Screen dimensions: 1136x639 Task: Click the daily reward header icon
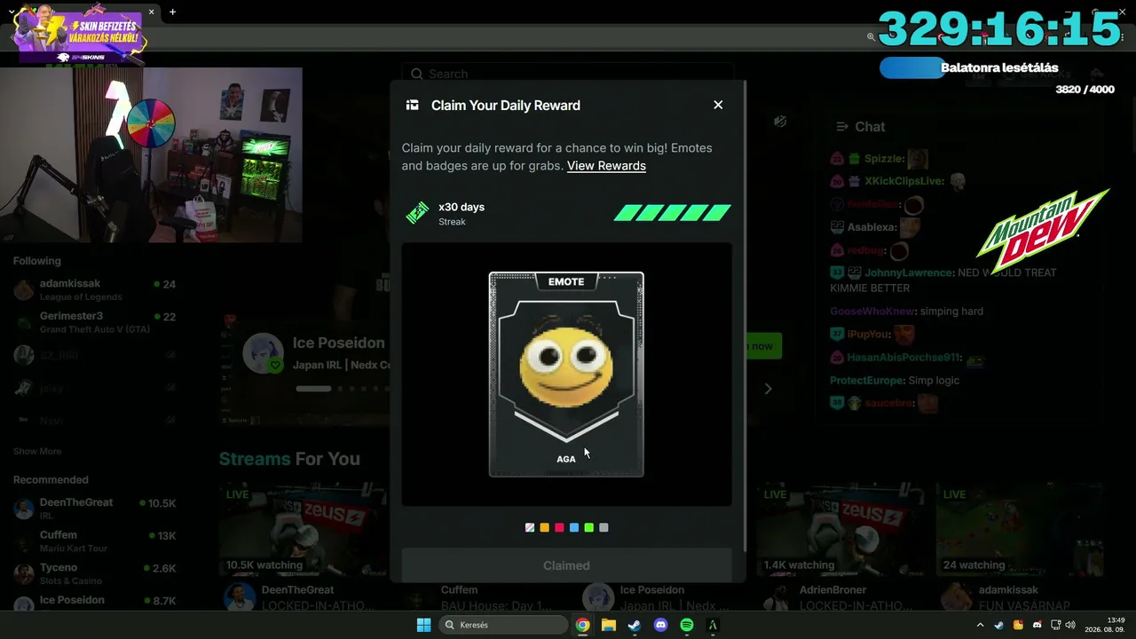click(x=412, y=106)
